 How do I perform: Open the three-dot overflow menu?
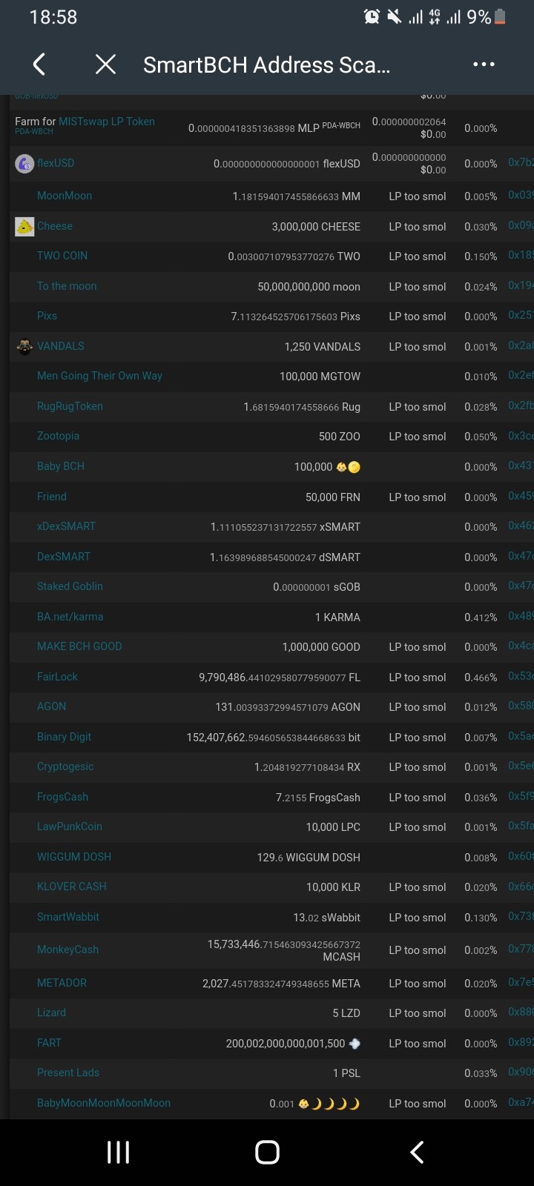pyautogui.click(x=484, y=64)
